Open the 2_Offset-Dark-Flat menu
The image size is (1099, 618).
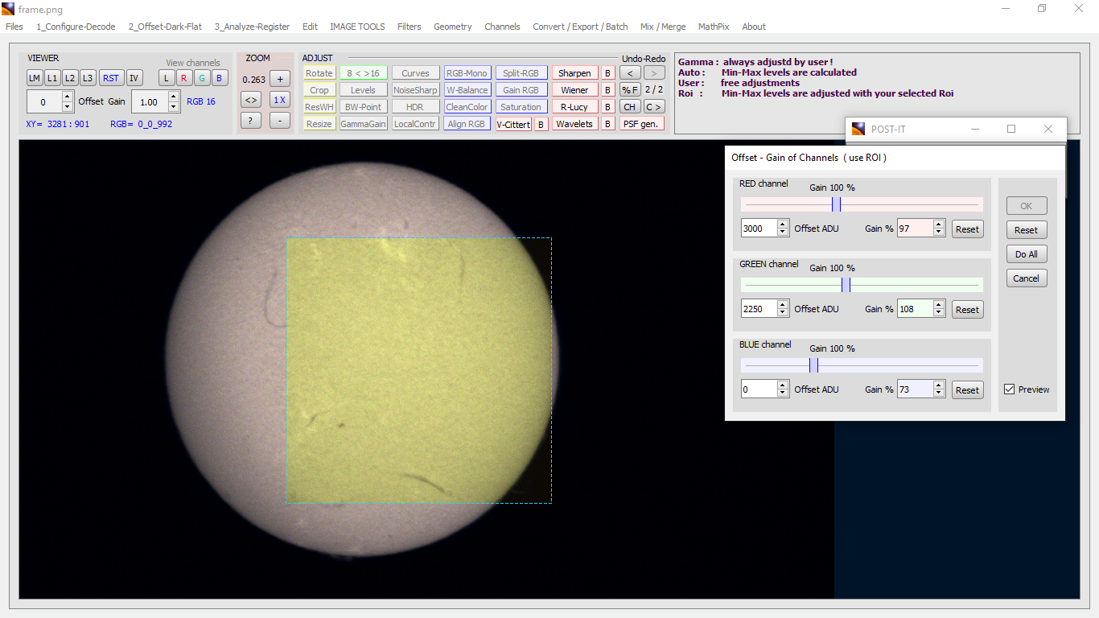pyautogui.click(x=165, y=27)
